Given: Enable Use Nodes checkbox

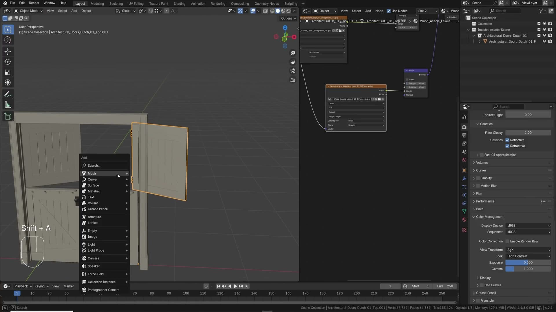Looking at the screenshot, I should point(389,11).
